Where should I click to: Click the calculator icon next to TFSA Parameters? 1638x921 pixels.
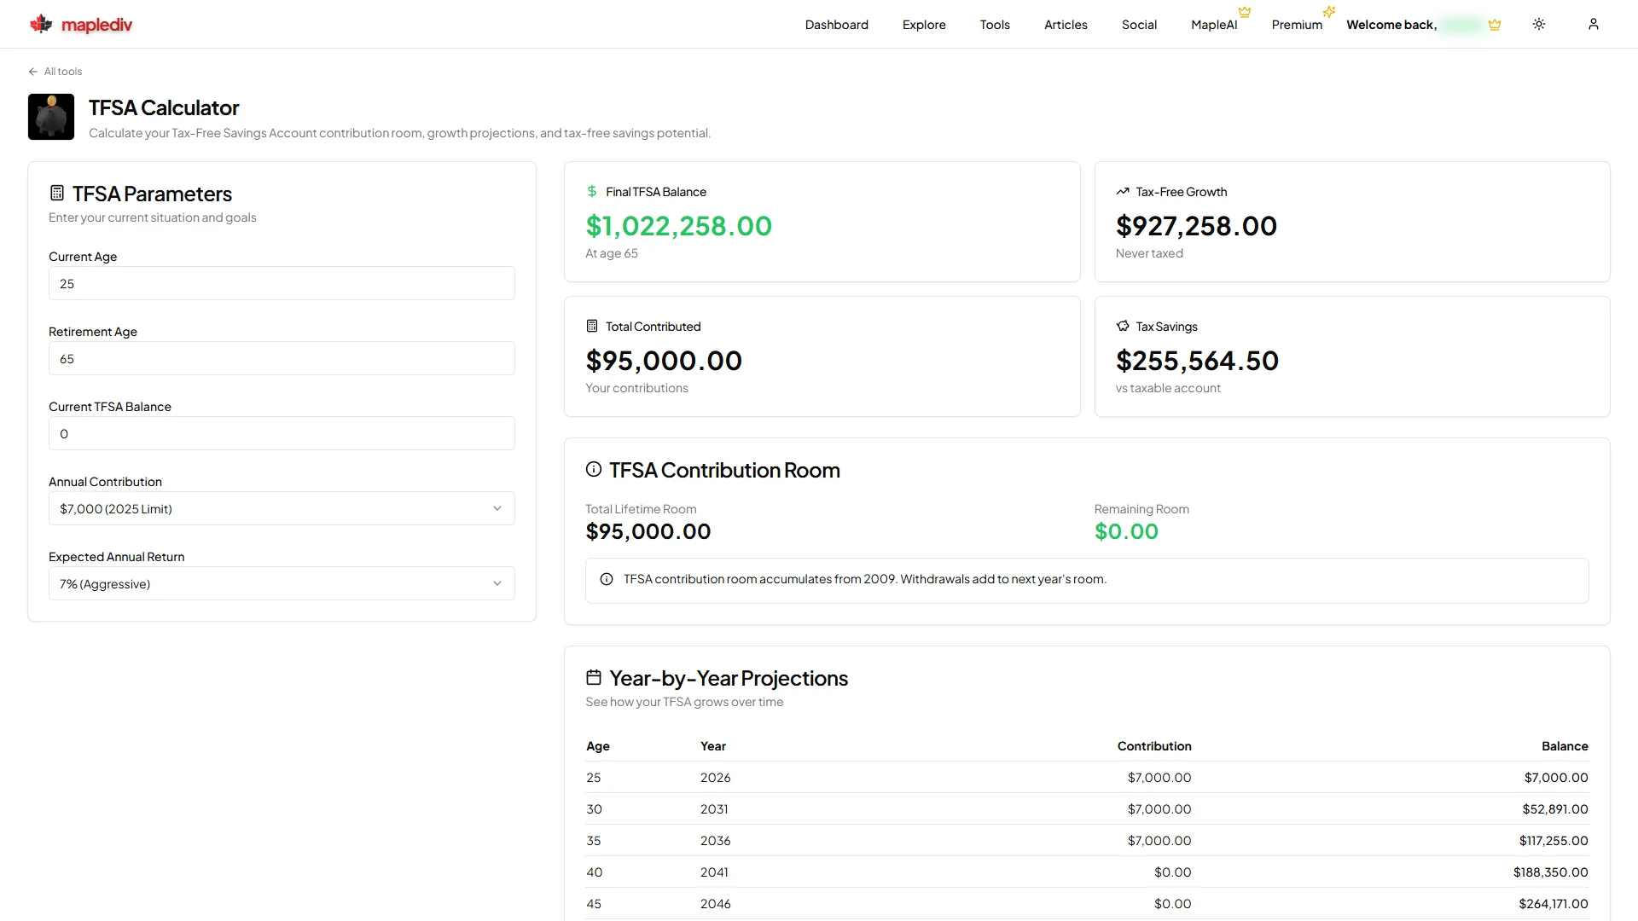(x=57, y=193)
